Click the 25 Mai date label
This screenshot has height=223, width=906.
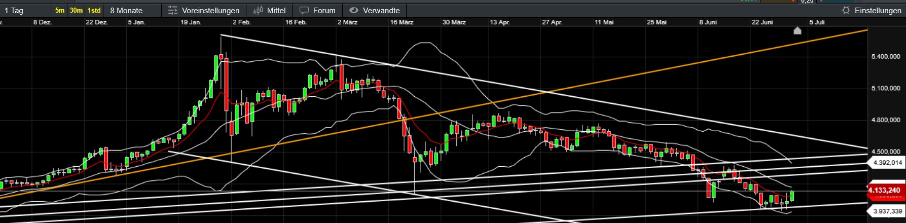[657, 22]
